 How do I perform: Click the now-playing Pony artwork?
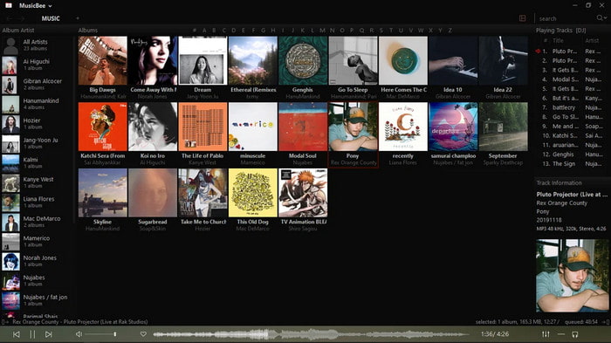point(572,276)
